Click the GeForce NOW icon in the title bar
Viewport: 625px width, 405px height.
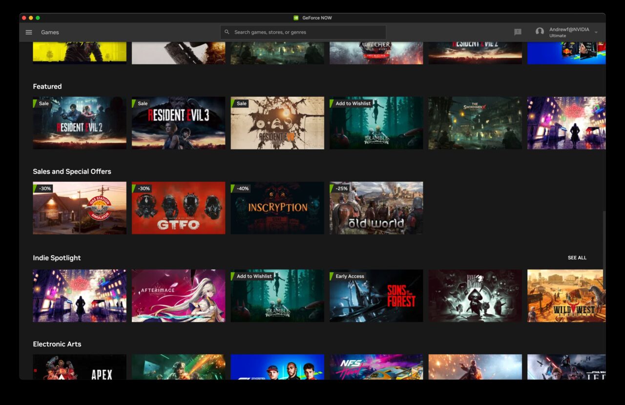click(296, 18)
